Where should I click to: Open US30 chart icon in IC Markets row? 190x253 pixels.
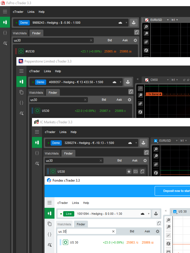coord(136,171)
